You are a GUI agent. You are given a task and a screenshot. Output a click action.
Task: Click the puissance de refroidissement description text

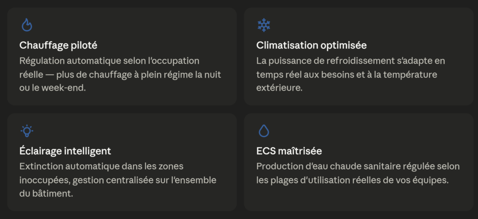(x=351, y=74)
